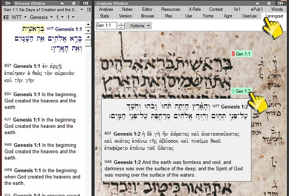The width and height of the screenshot is (289, 196).
Task: Select the Context tab
Action: click(x=216, y=10)
